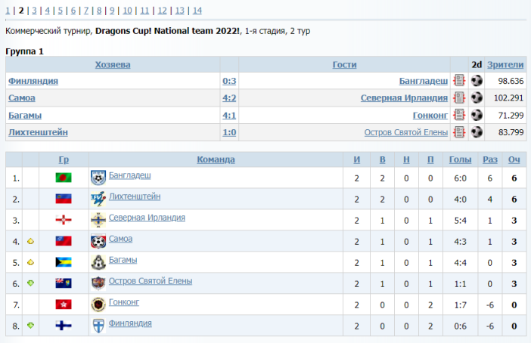Click the Bangladesh flag in standings
The width and height of the screenshot is (531, 343).
(x=64, y=178)
